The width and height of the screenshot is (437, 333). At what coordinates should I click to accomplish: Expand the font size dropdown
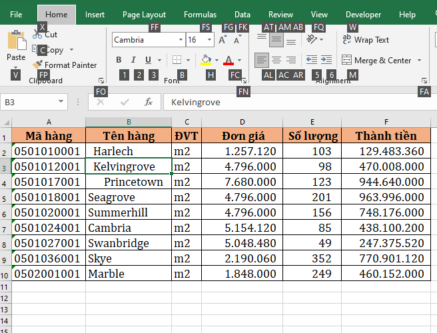209,40
